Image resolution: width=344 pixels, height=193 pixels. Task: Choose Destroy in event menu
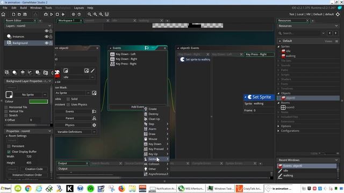[x=156, y=114]
